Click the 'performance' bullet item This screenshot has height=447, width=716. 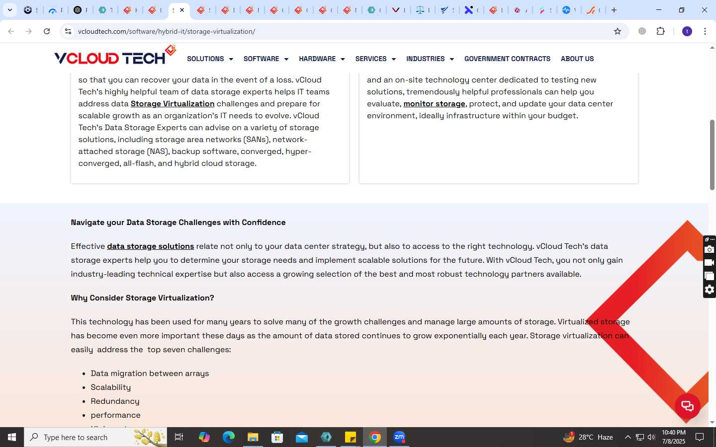(x=115, y=415)
